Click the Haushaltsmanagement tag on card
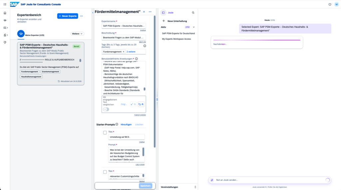This screenshot has width=341, height=190. point(31,77)
